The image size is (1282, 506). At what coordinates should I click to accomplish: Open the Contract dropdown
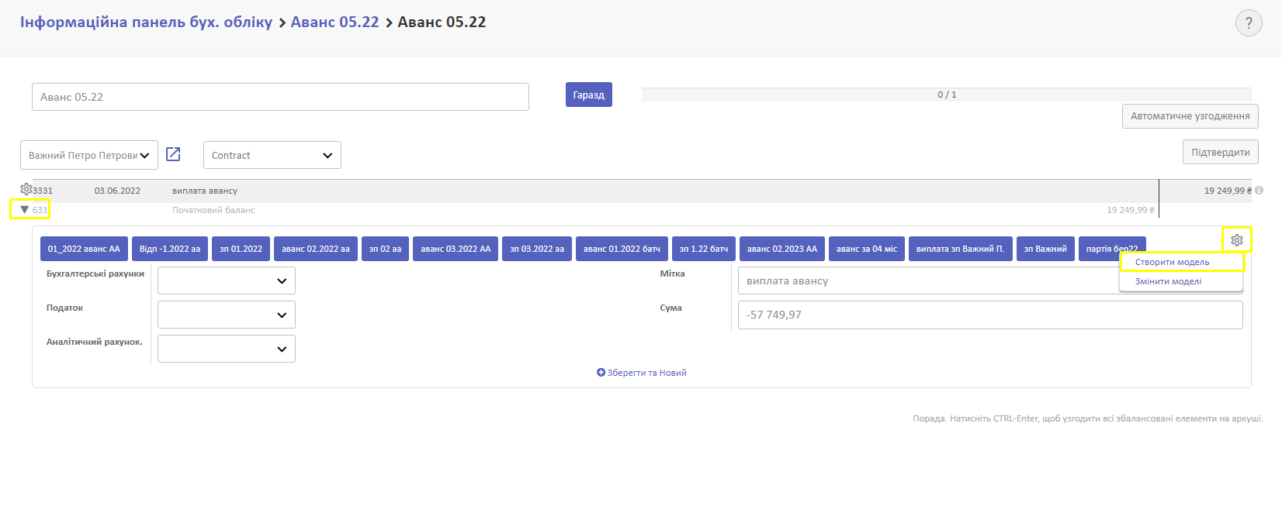click(x=272, y=155)
